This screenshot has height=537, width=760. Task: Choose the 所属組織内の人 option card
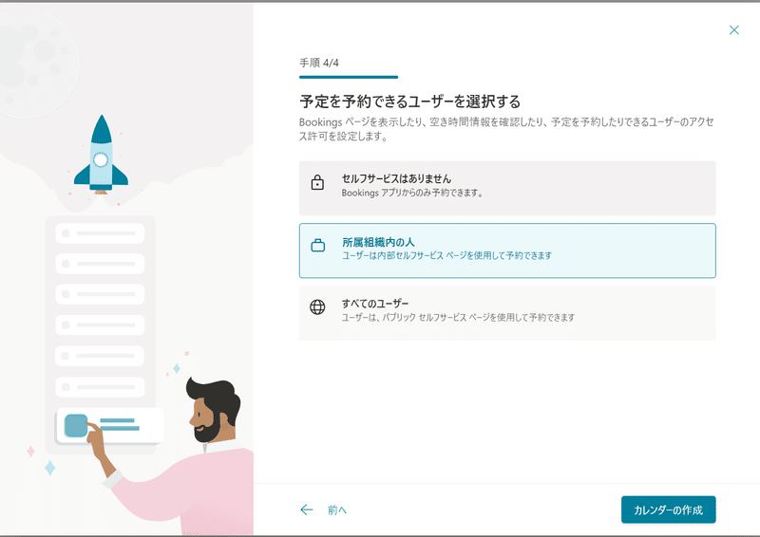[x=507, y=250]
